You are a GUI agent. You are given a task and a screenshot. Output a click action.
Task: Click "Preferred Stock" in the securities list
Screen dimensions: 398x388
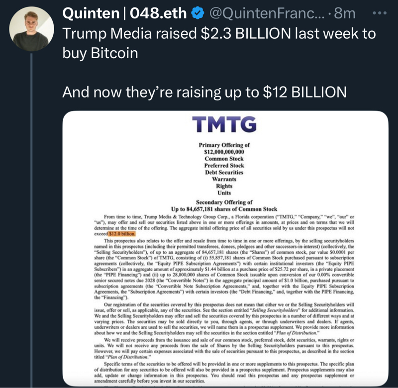(x=224, y=165)
